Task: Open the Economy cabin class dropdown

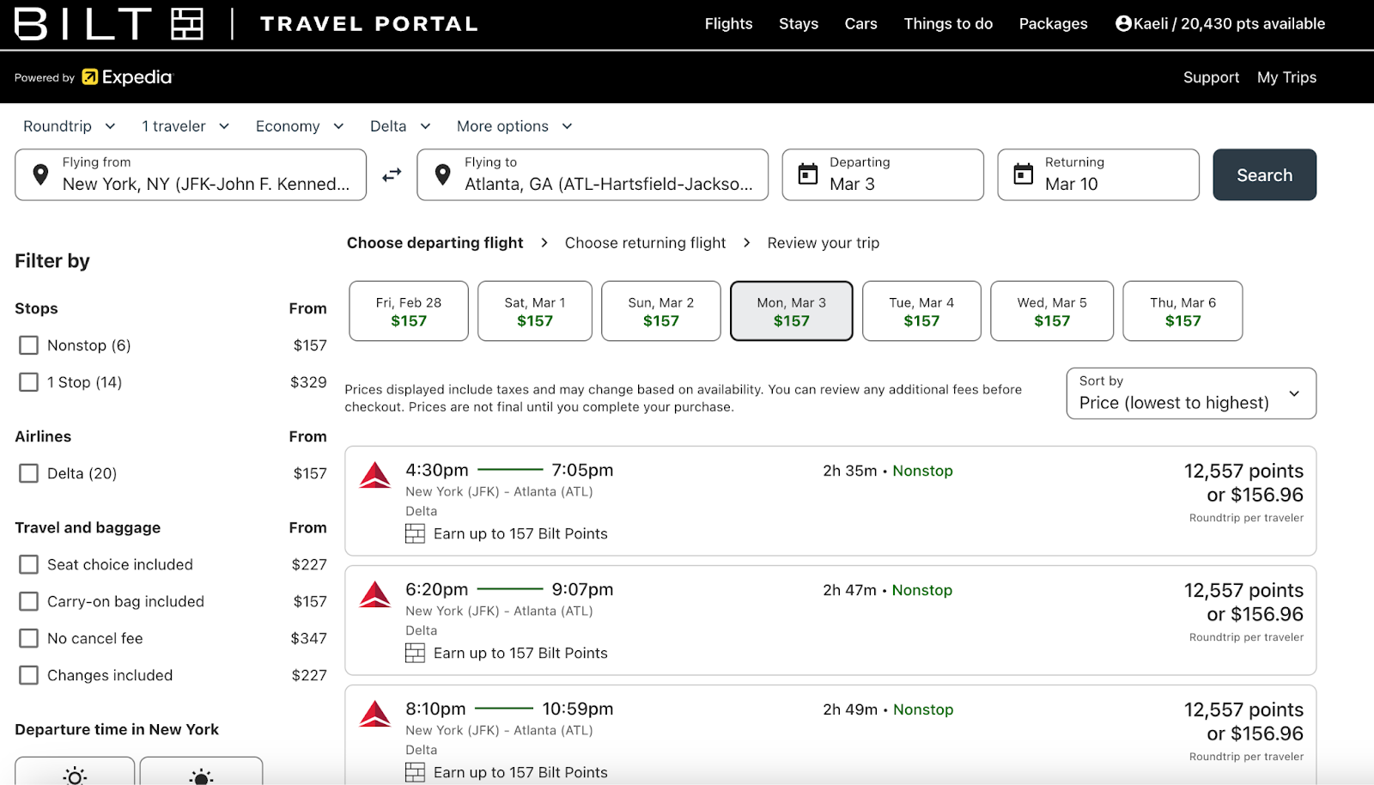Action: [299, 126]
